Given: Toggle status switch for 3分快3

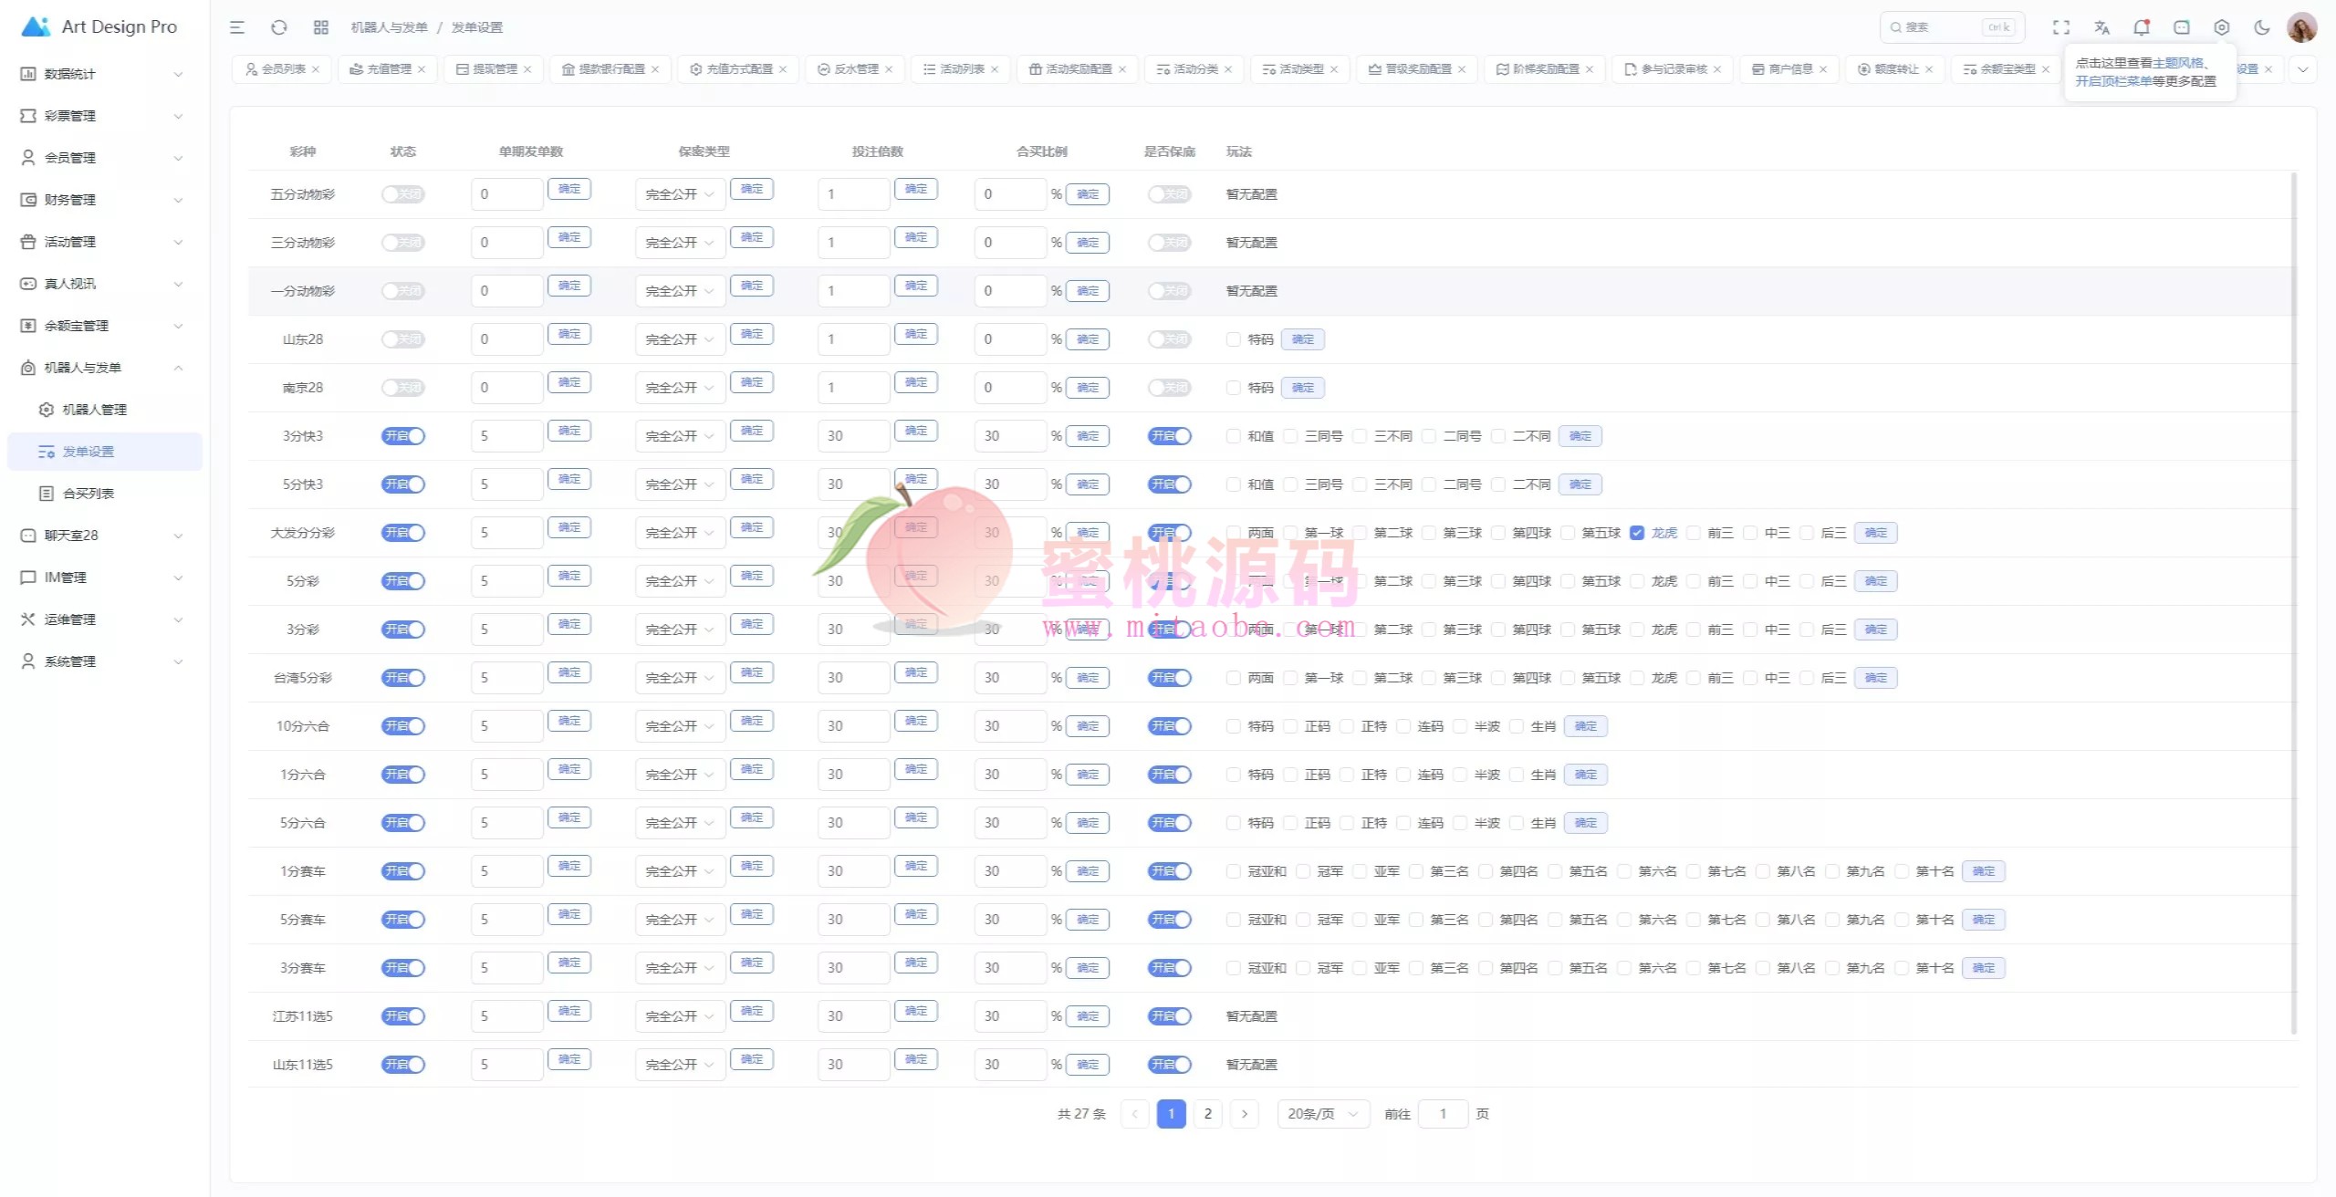Looking at the screenshot, I should click(x=403, y=436).
